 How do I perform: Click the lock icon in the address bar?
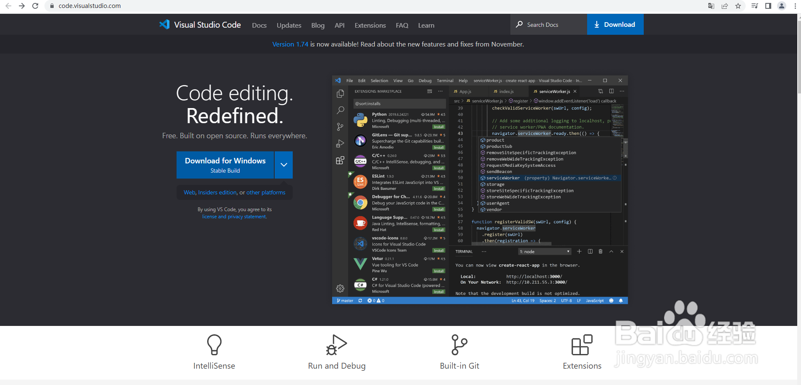tap(52, 6)
